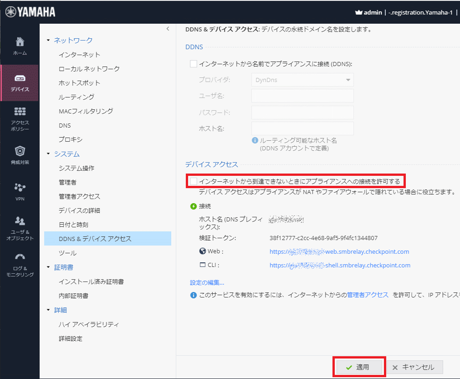Enable the DDNS connection checkbox
Viewport: 460px width, 379px height.
tap(194, 64)
